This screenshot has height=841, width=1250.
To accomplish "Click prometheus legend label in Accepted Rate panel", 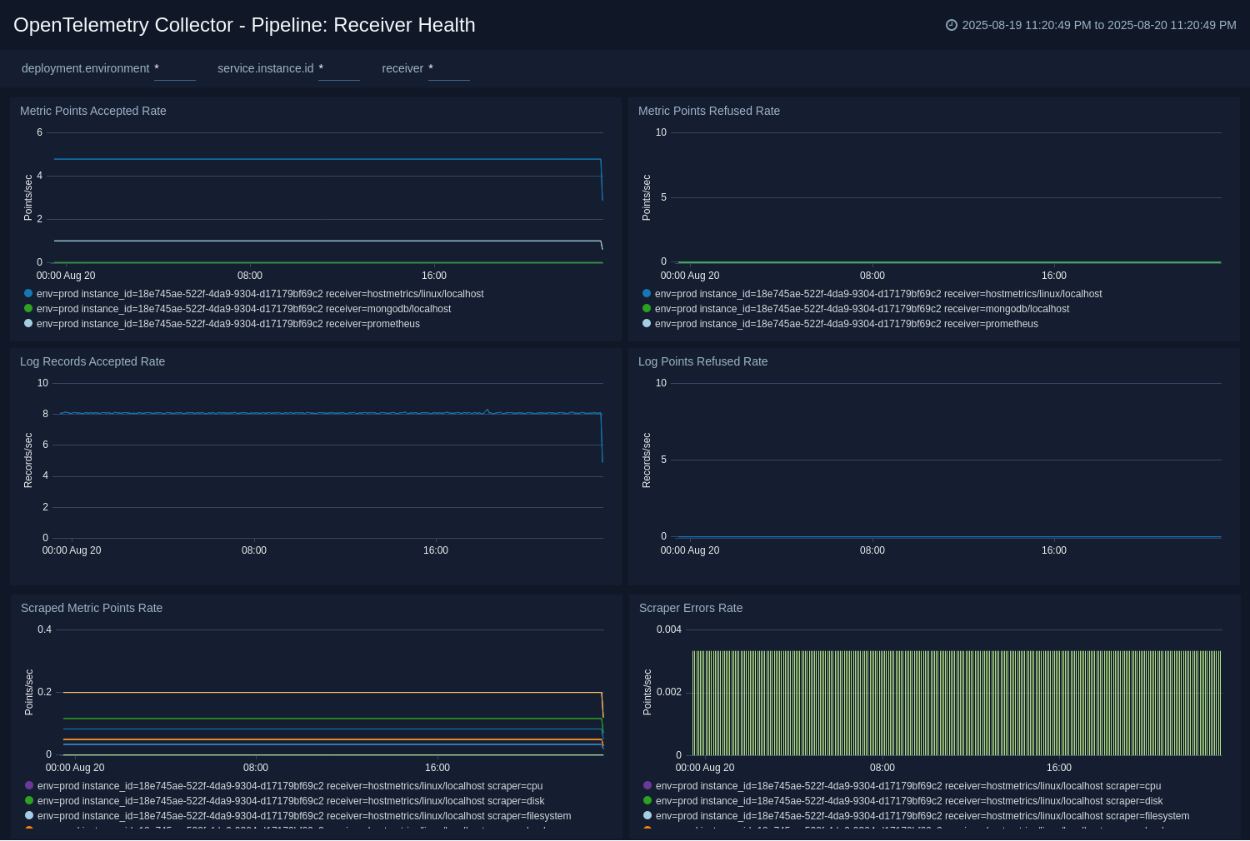I will point(228,324).
